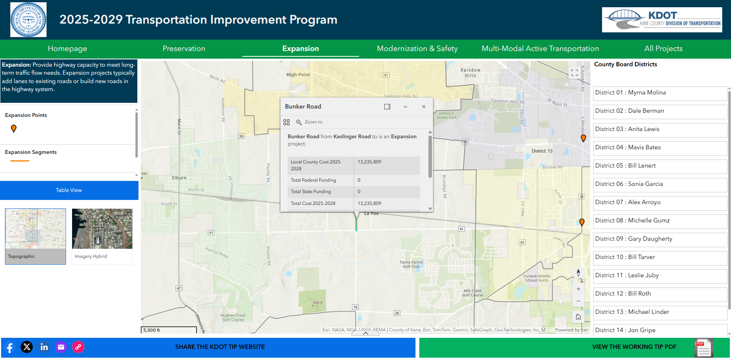Go to the All Projects tab

coord(663,49)
